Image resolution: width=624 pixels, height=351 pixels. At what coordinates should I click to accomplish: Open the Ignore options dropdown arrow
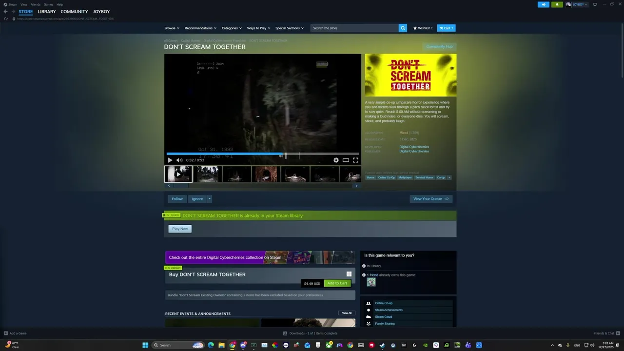click(x=209, y=199)
